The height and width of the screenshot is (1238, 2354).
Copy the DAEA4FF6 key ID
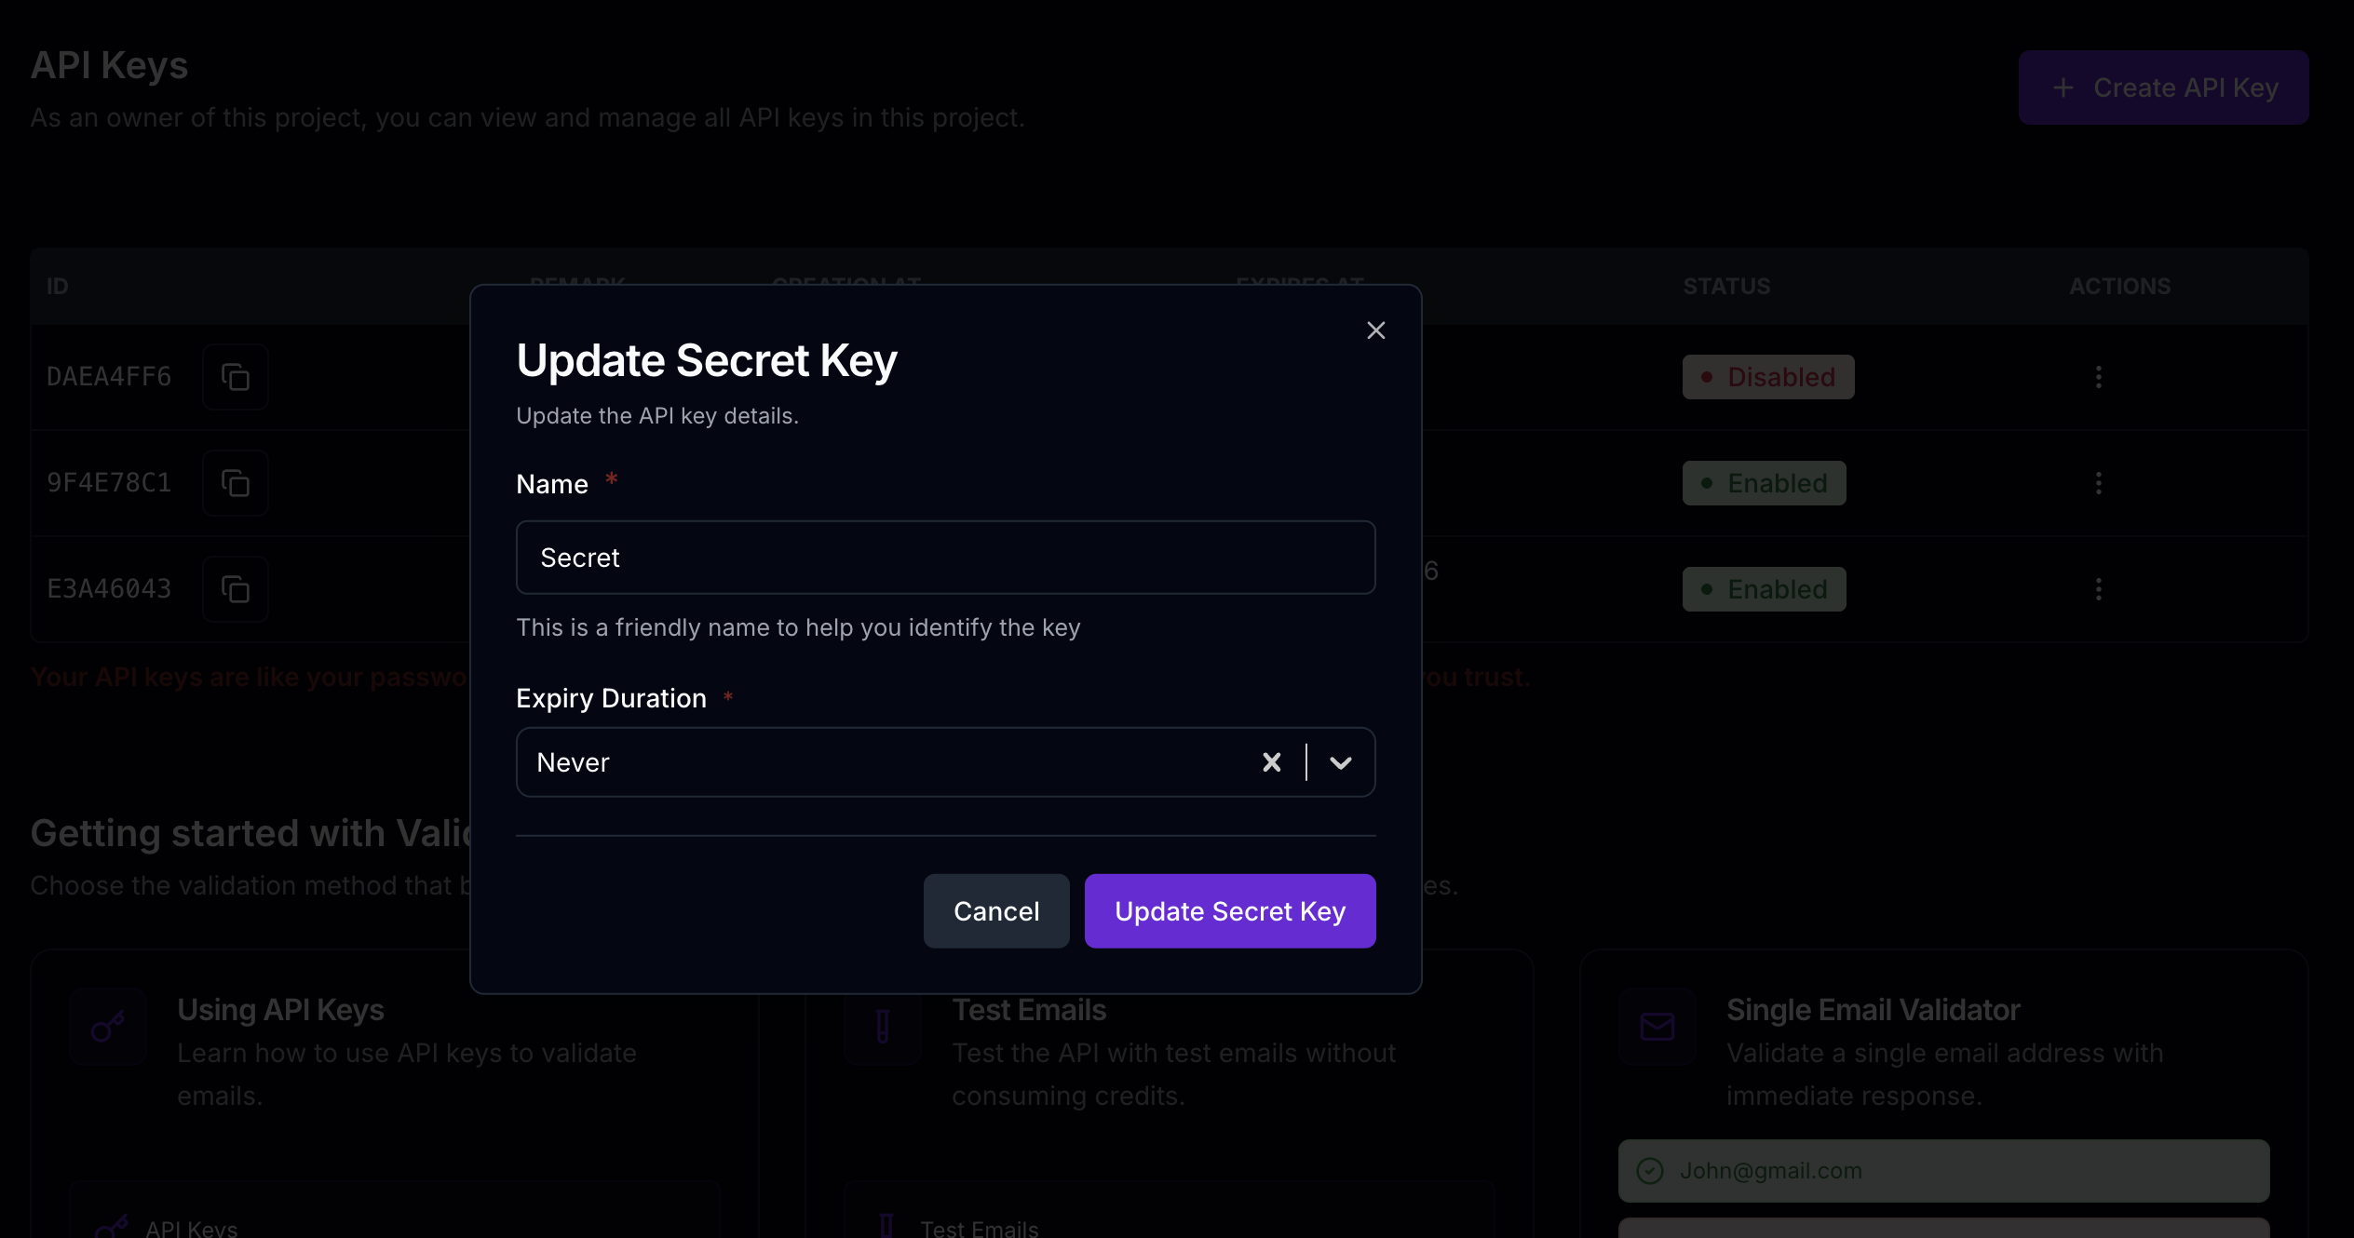235,377
